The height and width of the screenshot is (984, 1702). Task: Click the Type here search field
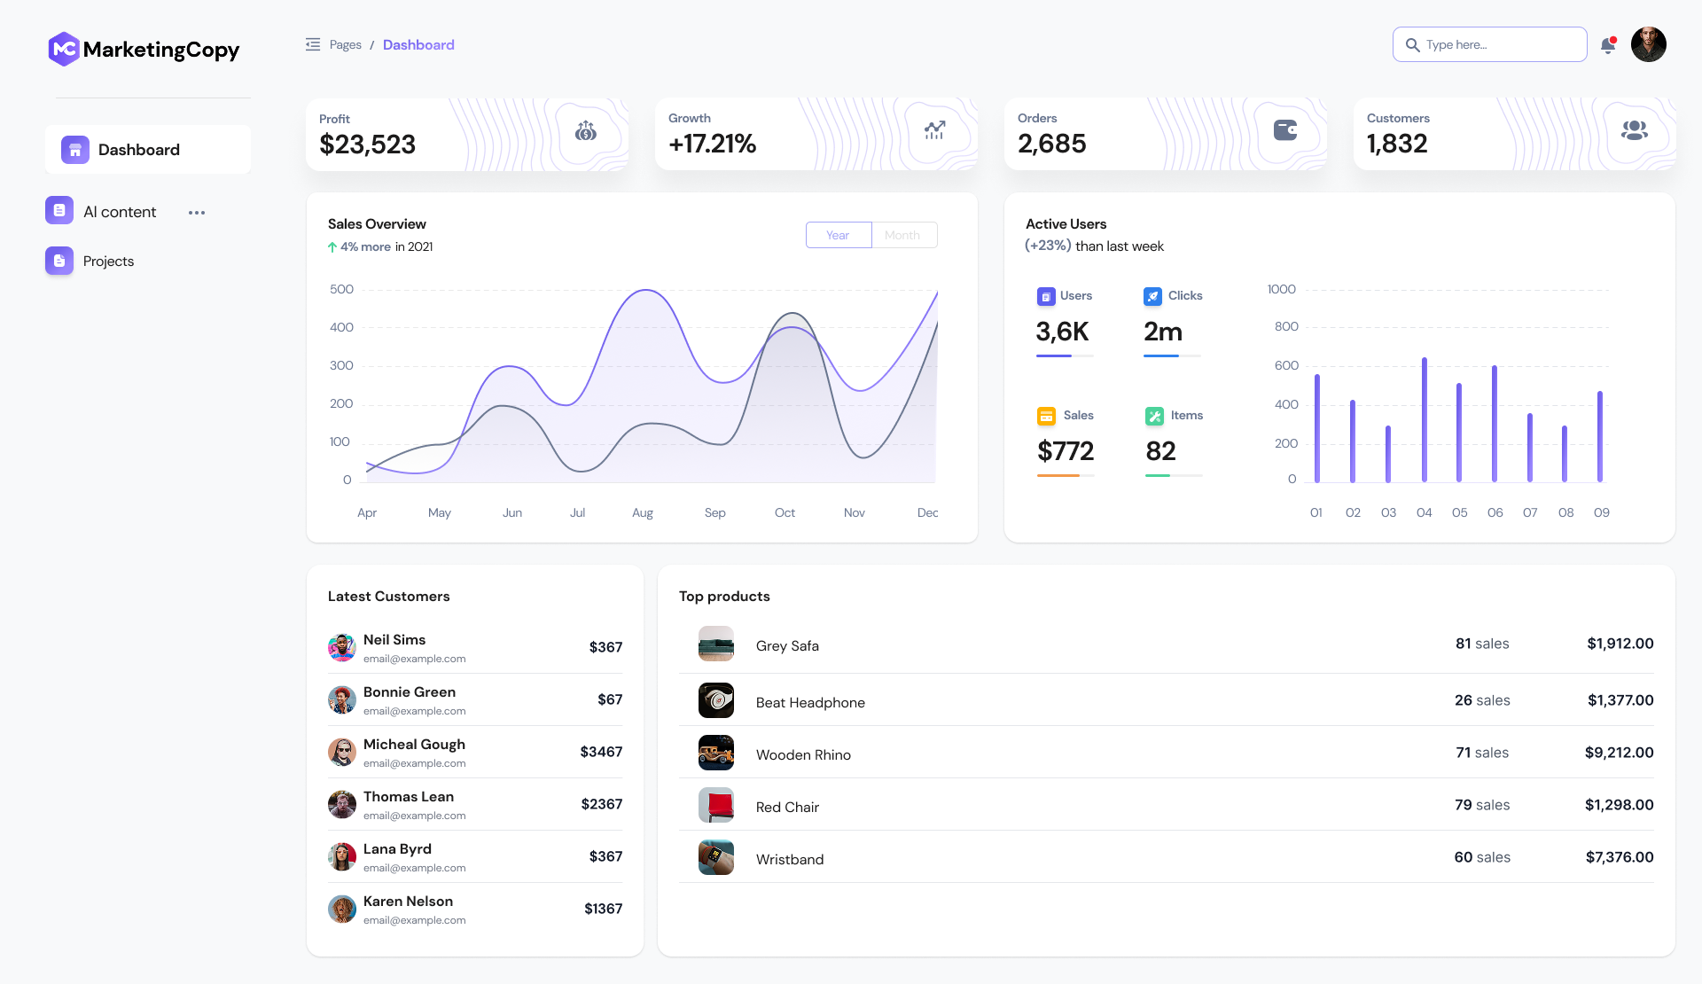click(1498, 44)
